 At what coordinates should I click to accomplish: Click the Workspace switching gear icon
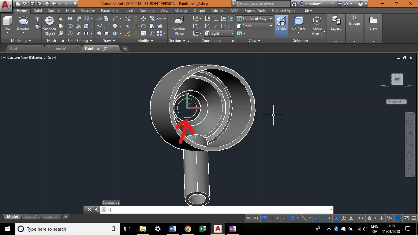tap(369, 218)
